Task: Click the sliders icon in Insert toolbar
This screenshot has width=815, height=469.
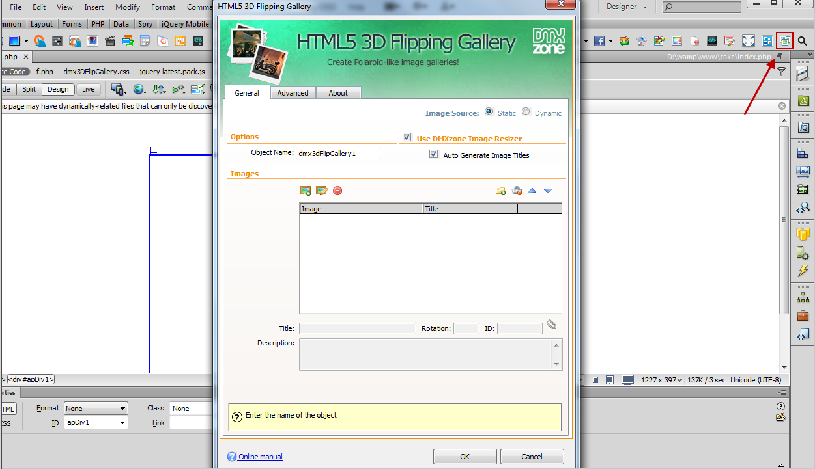Action: point(57,41)
